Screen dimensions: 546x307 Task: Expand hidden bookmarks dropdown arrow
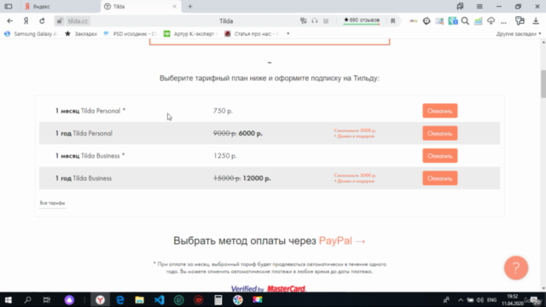(288, 34)
